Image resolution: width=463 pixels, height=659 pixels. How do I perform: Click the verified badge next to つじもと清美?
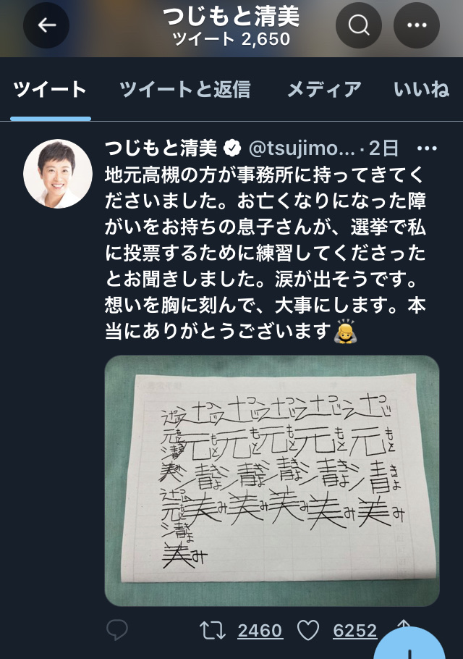(x=232, y=148)
